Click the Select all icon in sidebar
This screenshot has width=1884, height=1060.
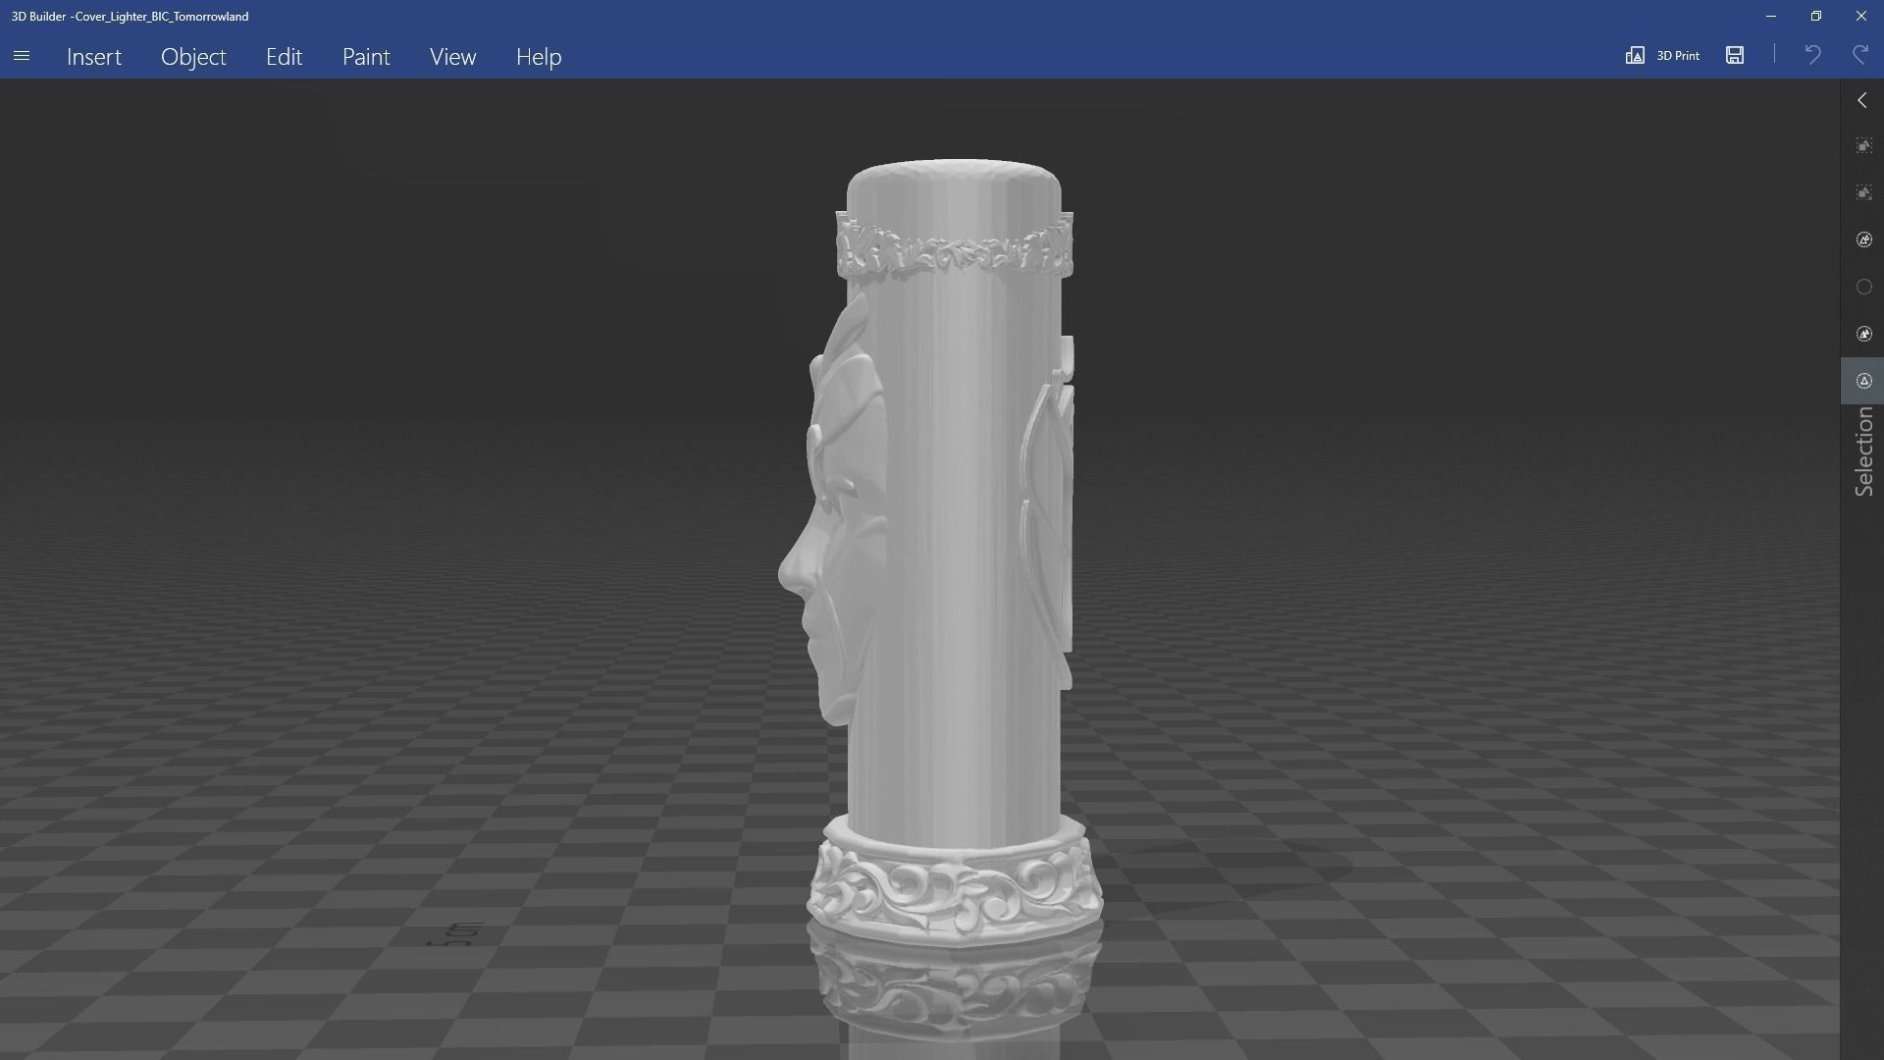[x=1864, y=240]
